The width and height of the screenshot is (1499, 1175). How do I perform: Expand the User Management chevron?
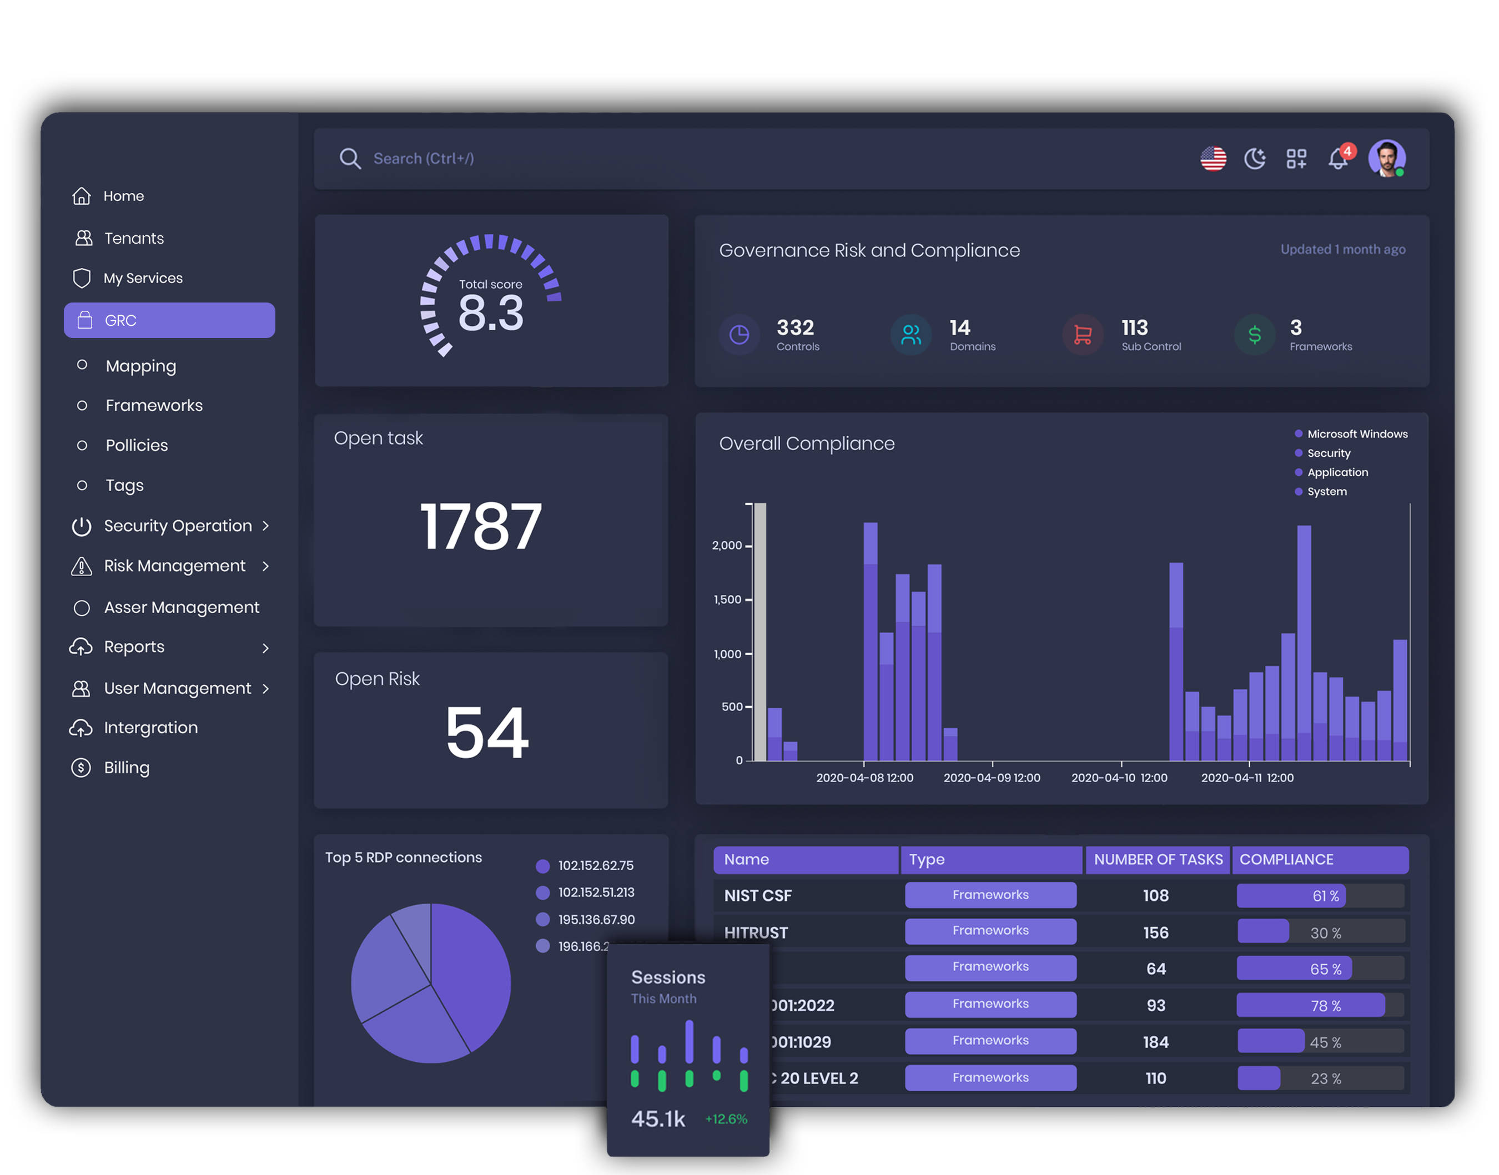click(x=265, y=689)
